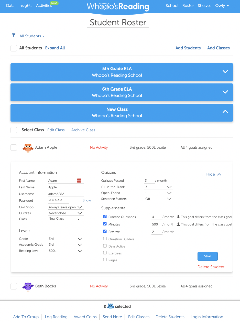Image resolution: width=240 pixels, height=323 pixels.
Task: Click Delete Students in bottom bar
Action: click(x=170, y=317)
